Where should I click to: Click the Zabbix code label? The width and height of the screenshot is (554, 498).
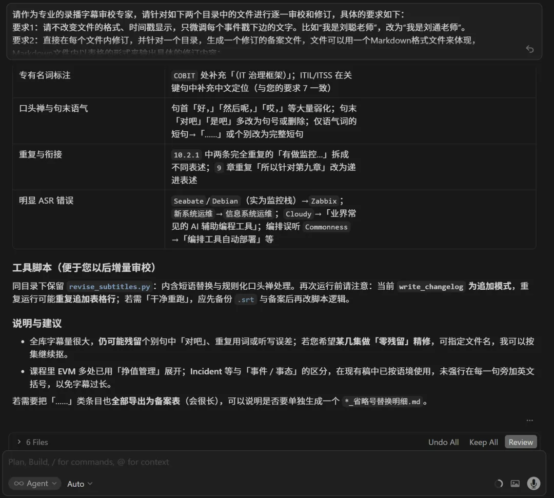point(324,201)
